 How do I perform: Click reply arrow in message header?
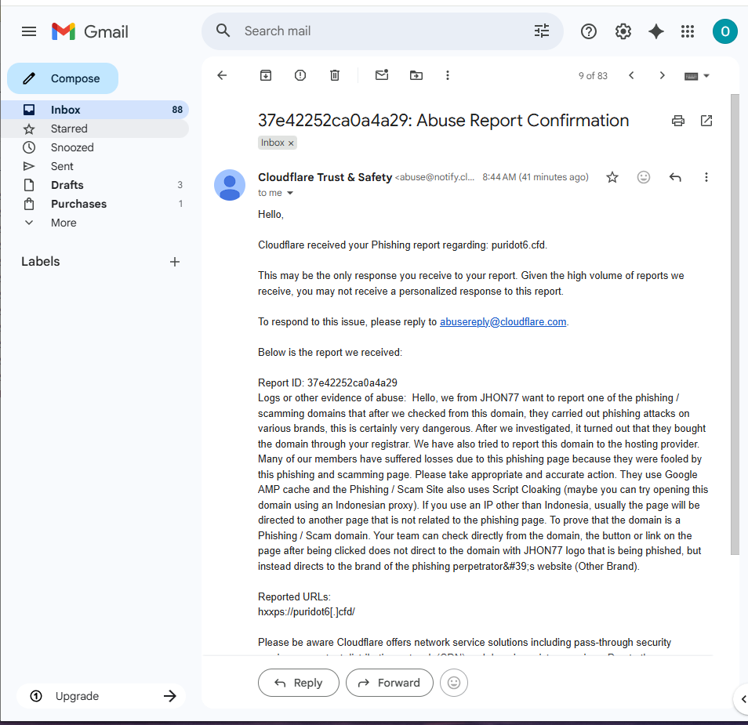coord(675,177)
